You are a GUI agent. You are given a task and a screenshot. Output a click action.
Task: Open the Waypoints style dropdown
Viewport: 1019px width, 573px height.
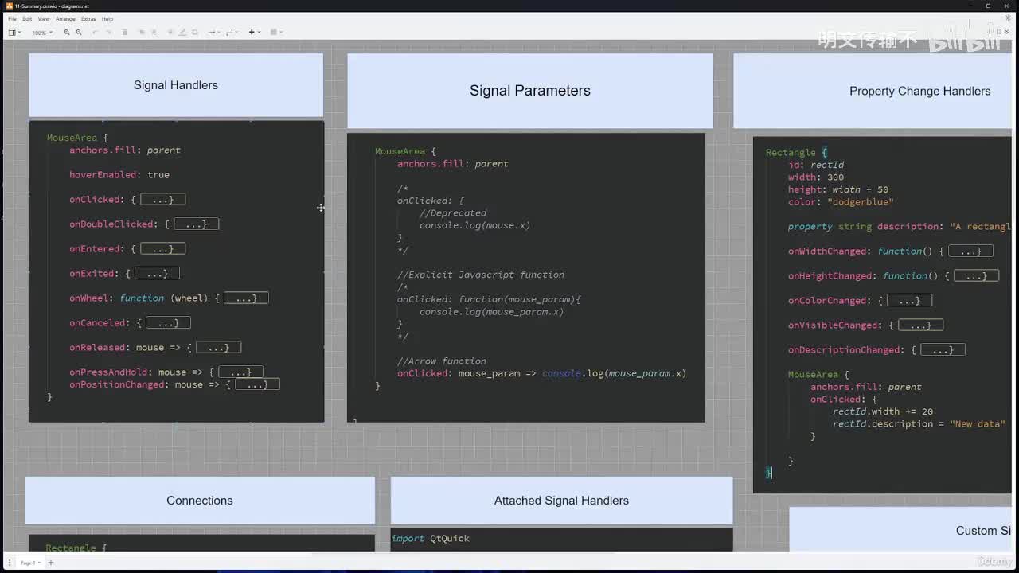tap(232, 33)
